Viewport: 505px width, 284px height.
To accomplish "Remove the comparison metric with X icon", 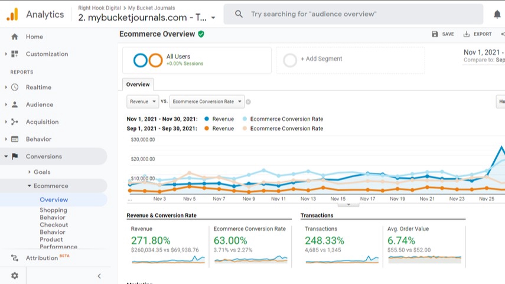I will [248, 102].
